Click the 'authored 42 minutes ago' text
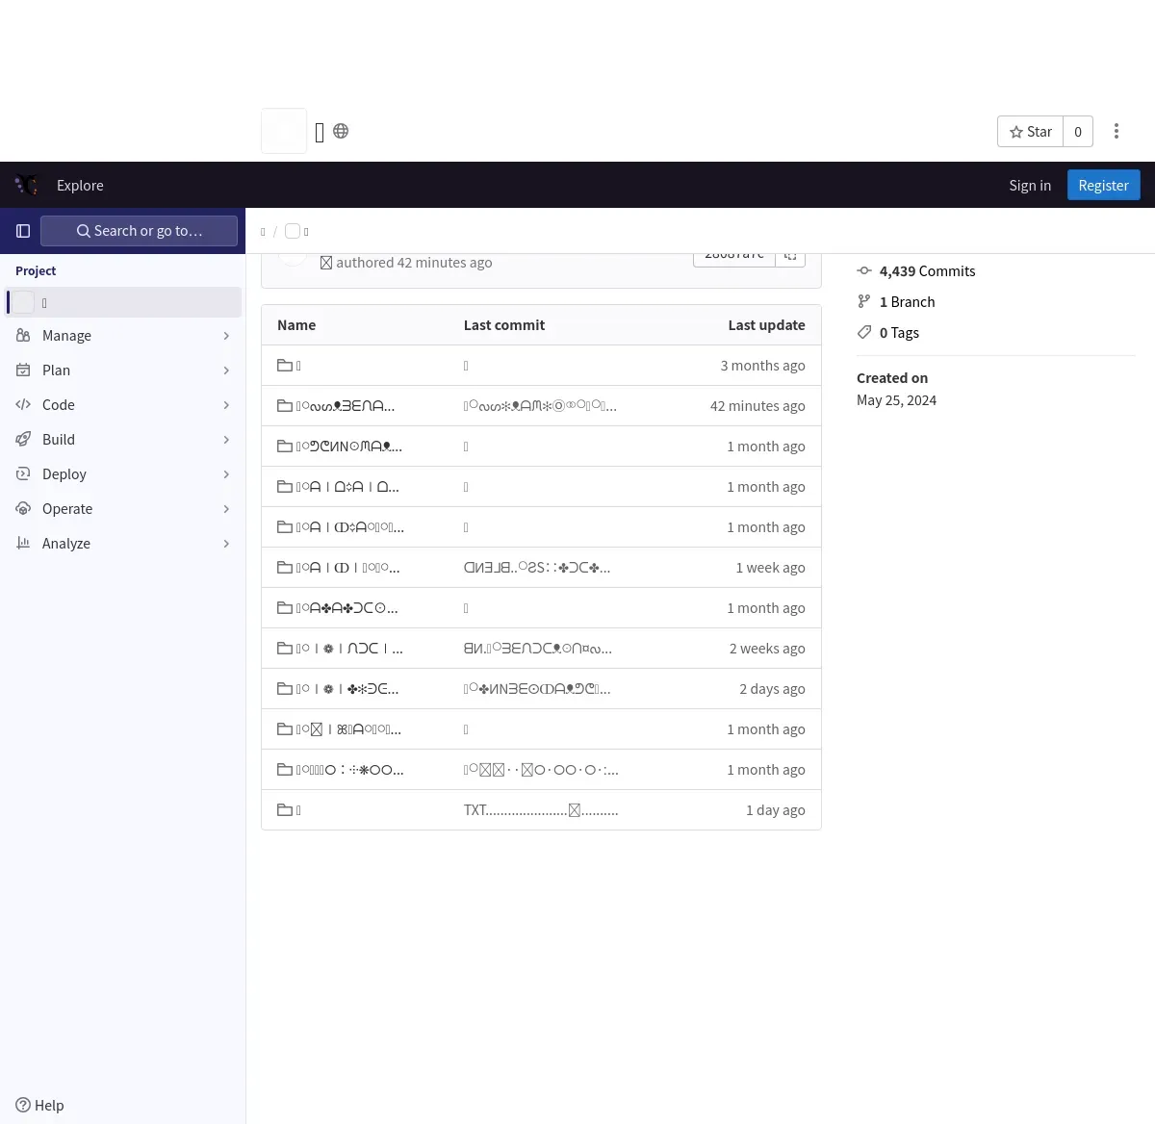Viewport: 1155px width, 1124px height. [414, 263]
